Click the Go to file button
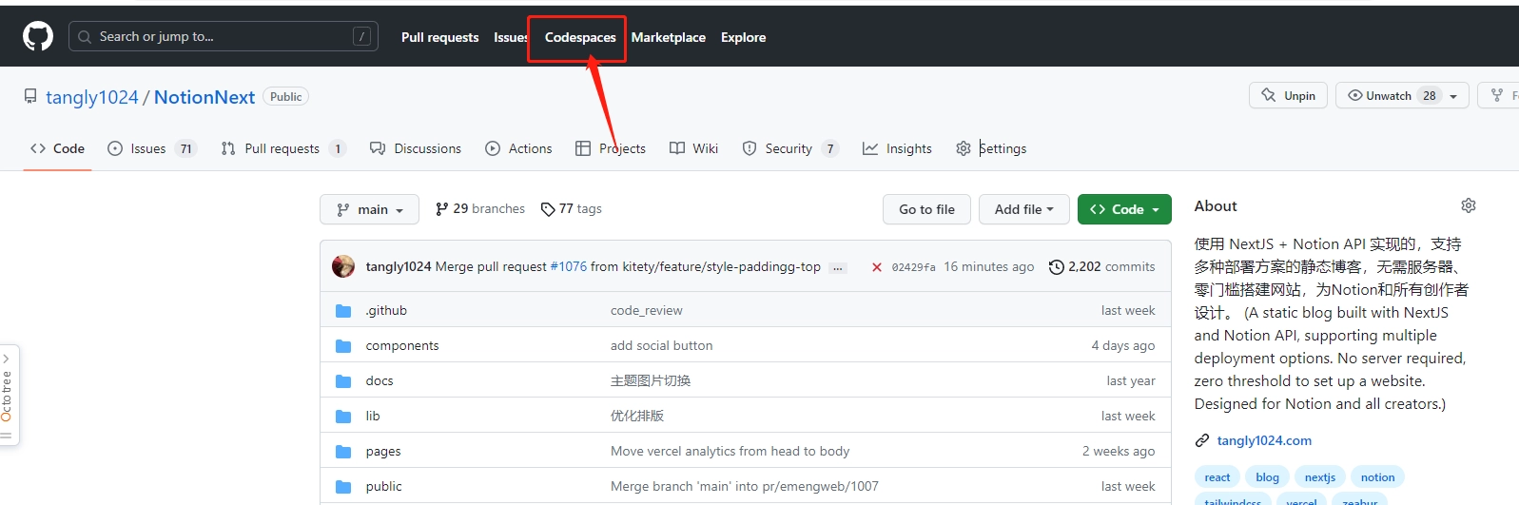This screenshot has width=1519, height=505. [x=926, y=209]
